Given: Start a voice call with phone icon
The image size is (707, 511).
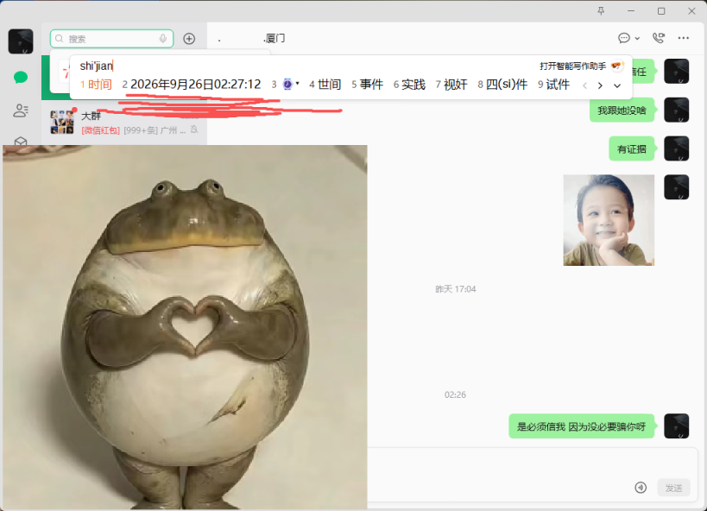Looking at the screenshot, I should point(659,38).
